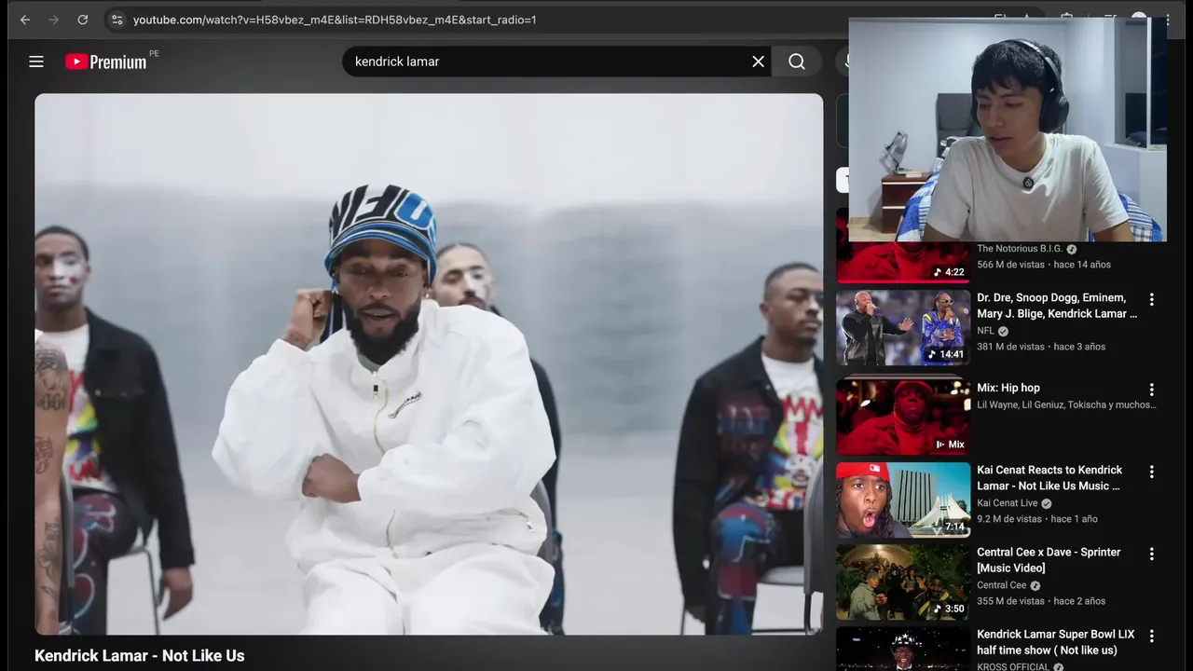Go to YouTube Premium home logo
The width and height of the screenshot is (1193, 671).
106,62
